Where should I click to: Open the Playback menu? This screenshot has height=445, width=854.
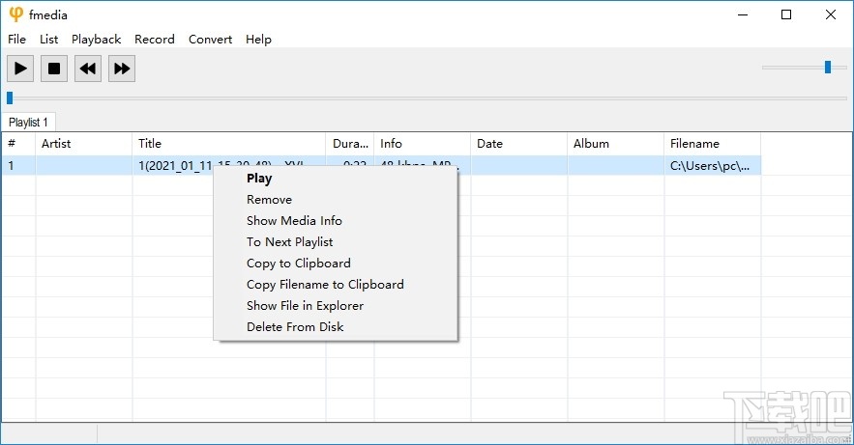[96, 40]
